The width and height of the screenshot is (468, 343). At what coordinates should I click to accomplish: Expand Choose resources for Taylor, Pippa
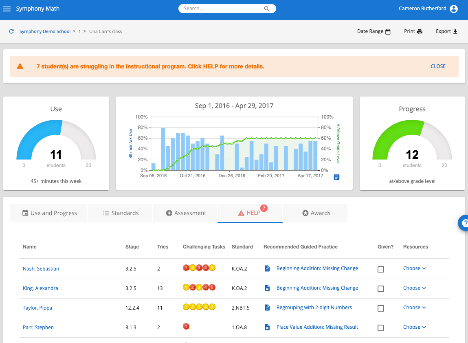click(x=415, y=308)
